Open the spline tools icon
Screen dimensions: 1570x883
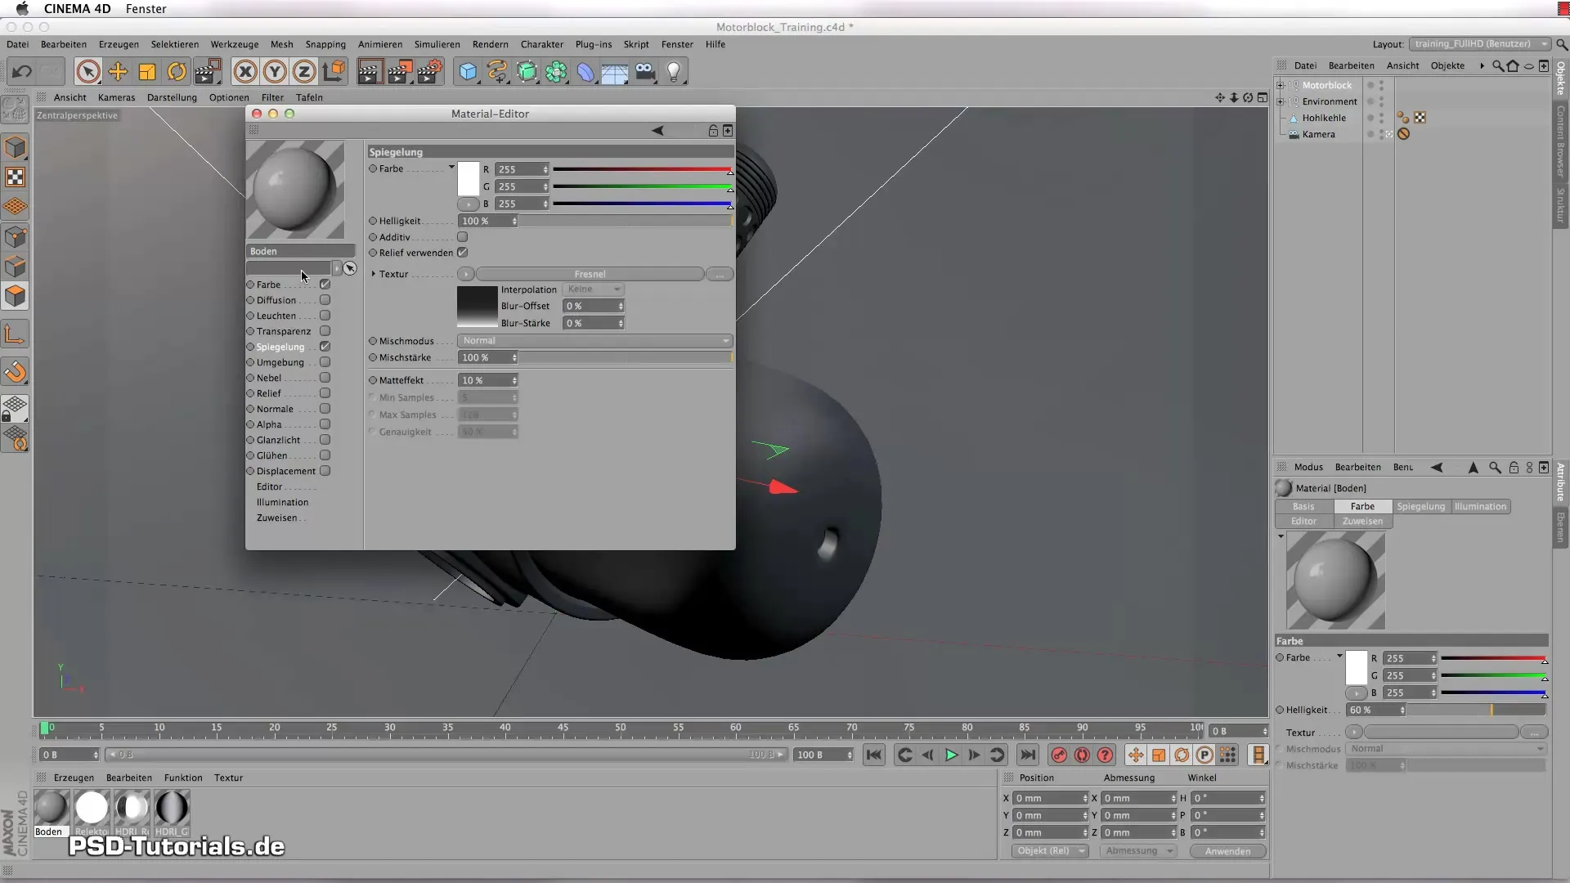point(497,72)
